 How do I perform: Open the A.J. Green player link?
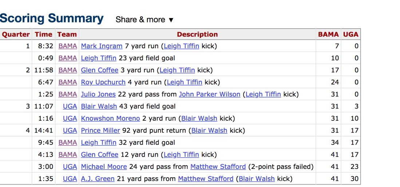tap(98, 179)
